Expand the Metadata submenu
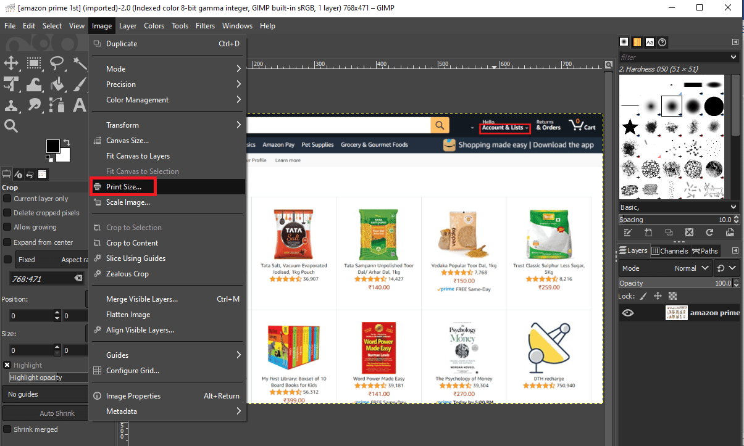This screenshot has width=744, height=446. pyautogui.click(x=168, y=411)
